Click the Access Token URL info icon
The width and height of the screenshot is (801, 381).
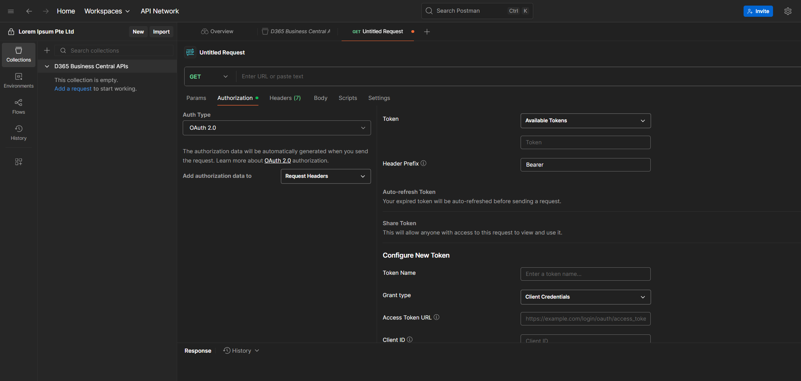click(437, 317)
